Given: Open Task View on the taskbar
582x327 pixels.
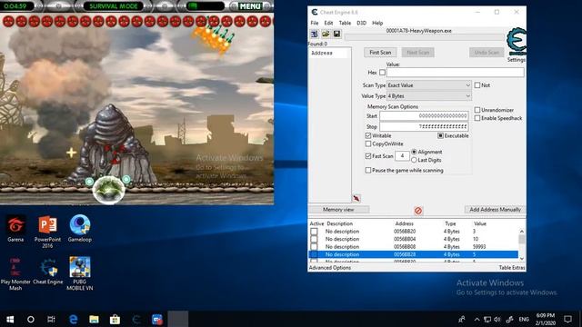Looking at the screenshot, I should (x=51, y=319).
